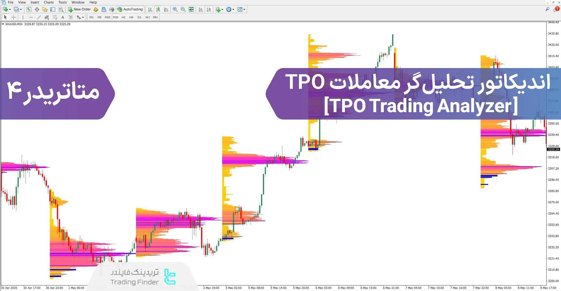Open the Tools menu

pyautogui.click(x=62, y=2)
